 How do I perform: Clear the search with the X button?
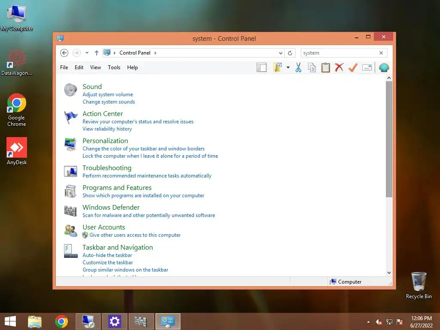coord(381,53)
